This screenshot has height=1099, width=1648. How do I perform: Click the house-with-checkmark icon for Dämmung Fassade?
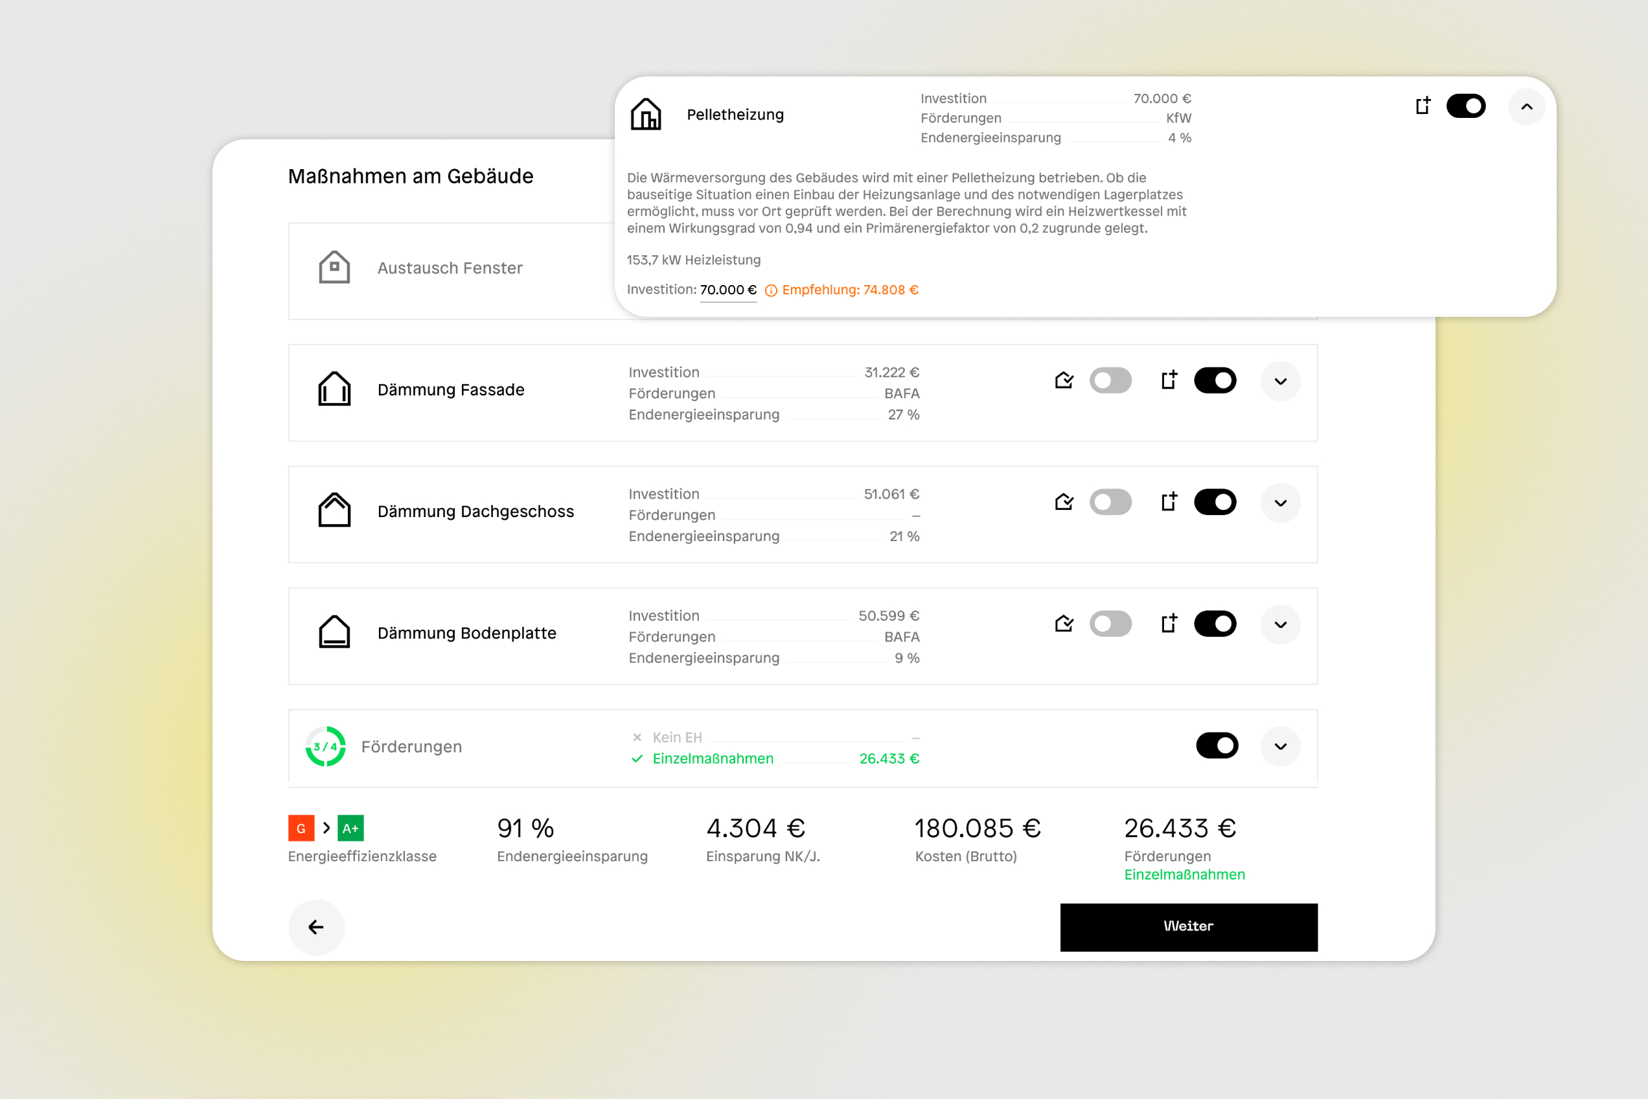[x=1064, y=380]
